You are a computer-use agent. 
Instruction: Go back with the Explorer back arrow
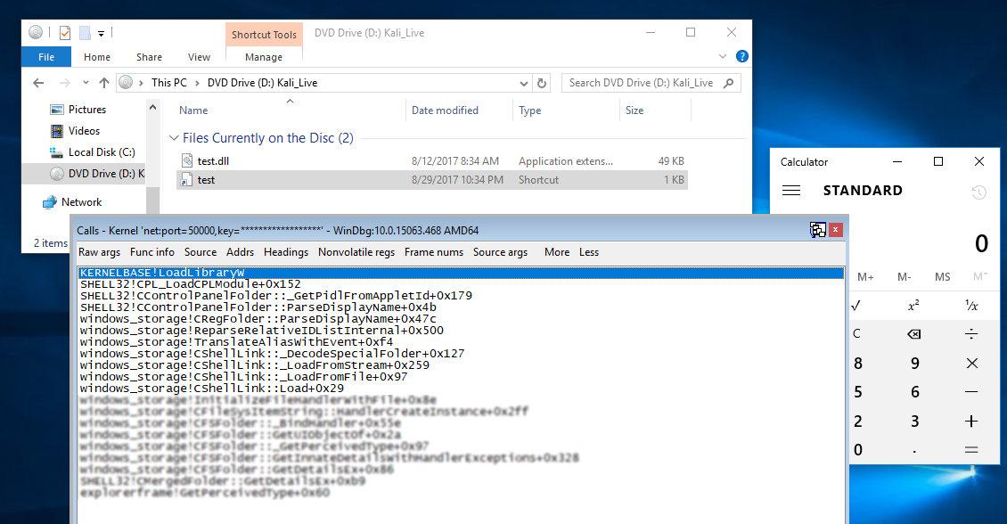click(x=38, y=83)
